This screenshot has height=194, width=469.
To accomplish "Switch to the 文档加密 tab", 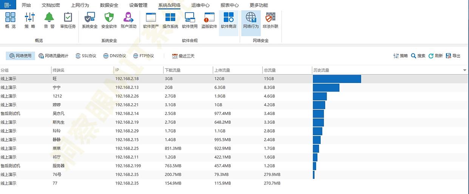I will click(51, 5).
